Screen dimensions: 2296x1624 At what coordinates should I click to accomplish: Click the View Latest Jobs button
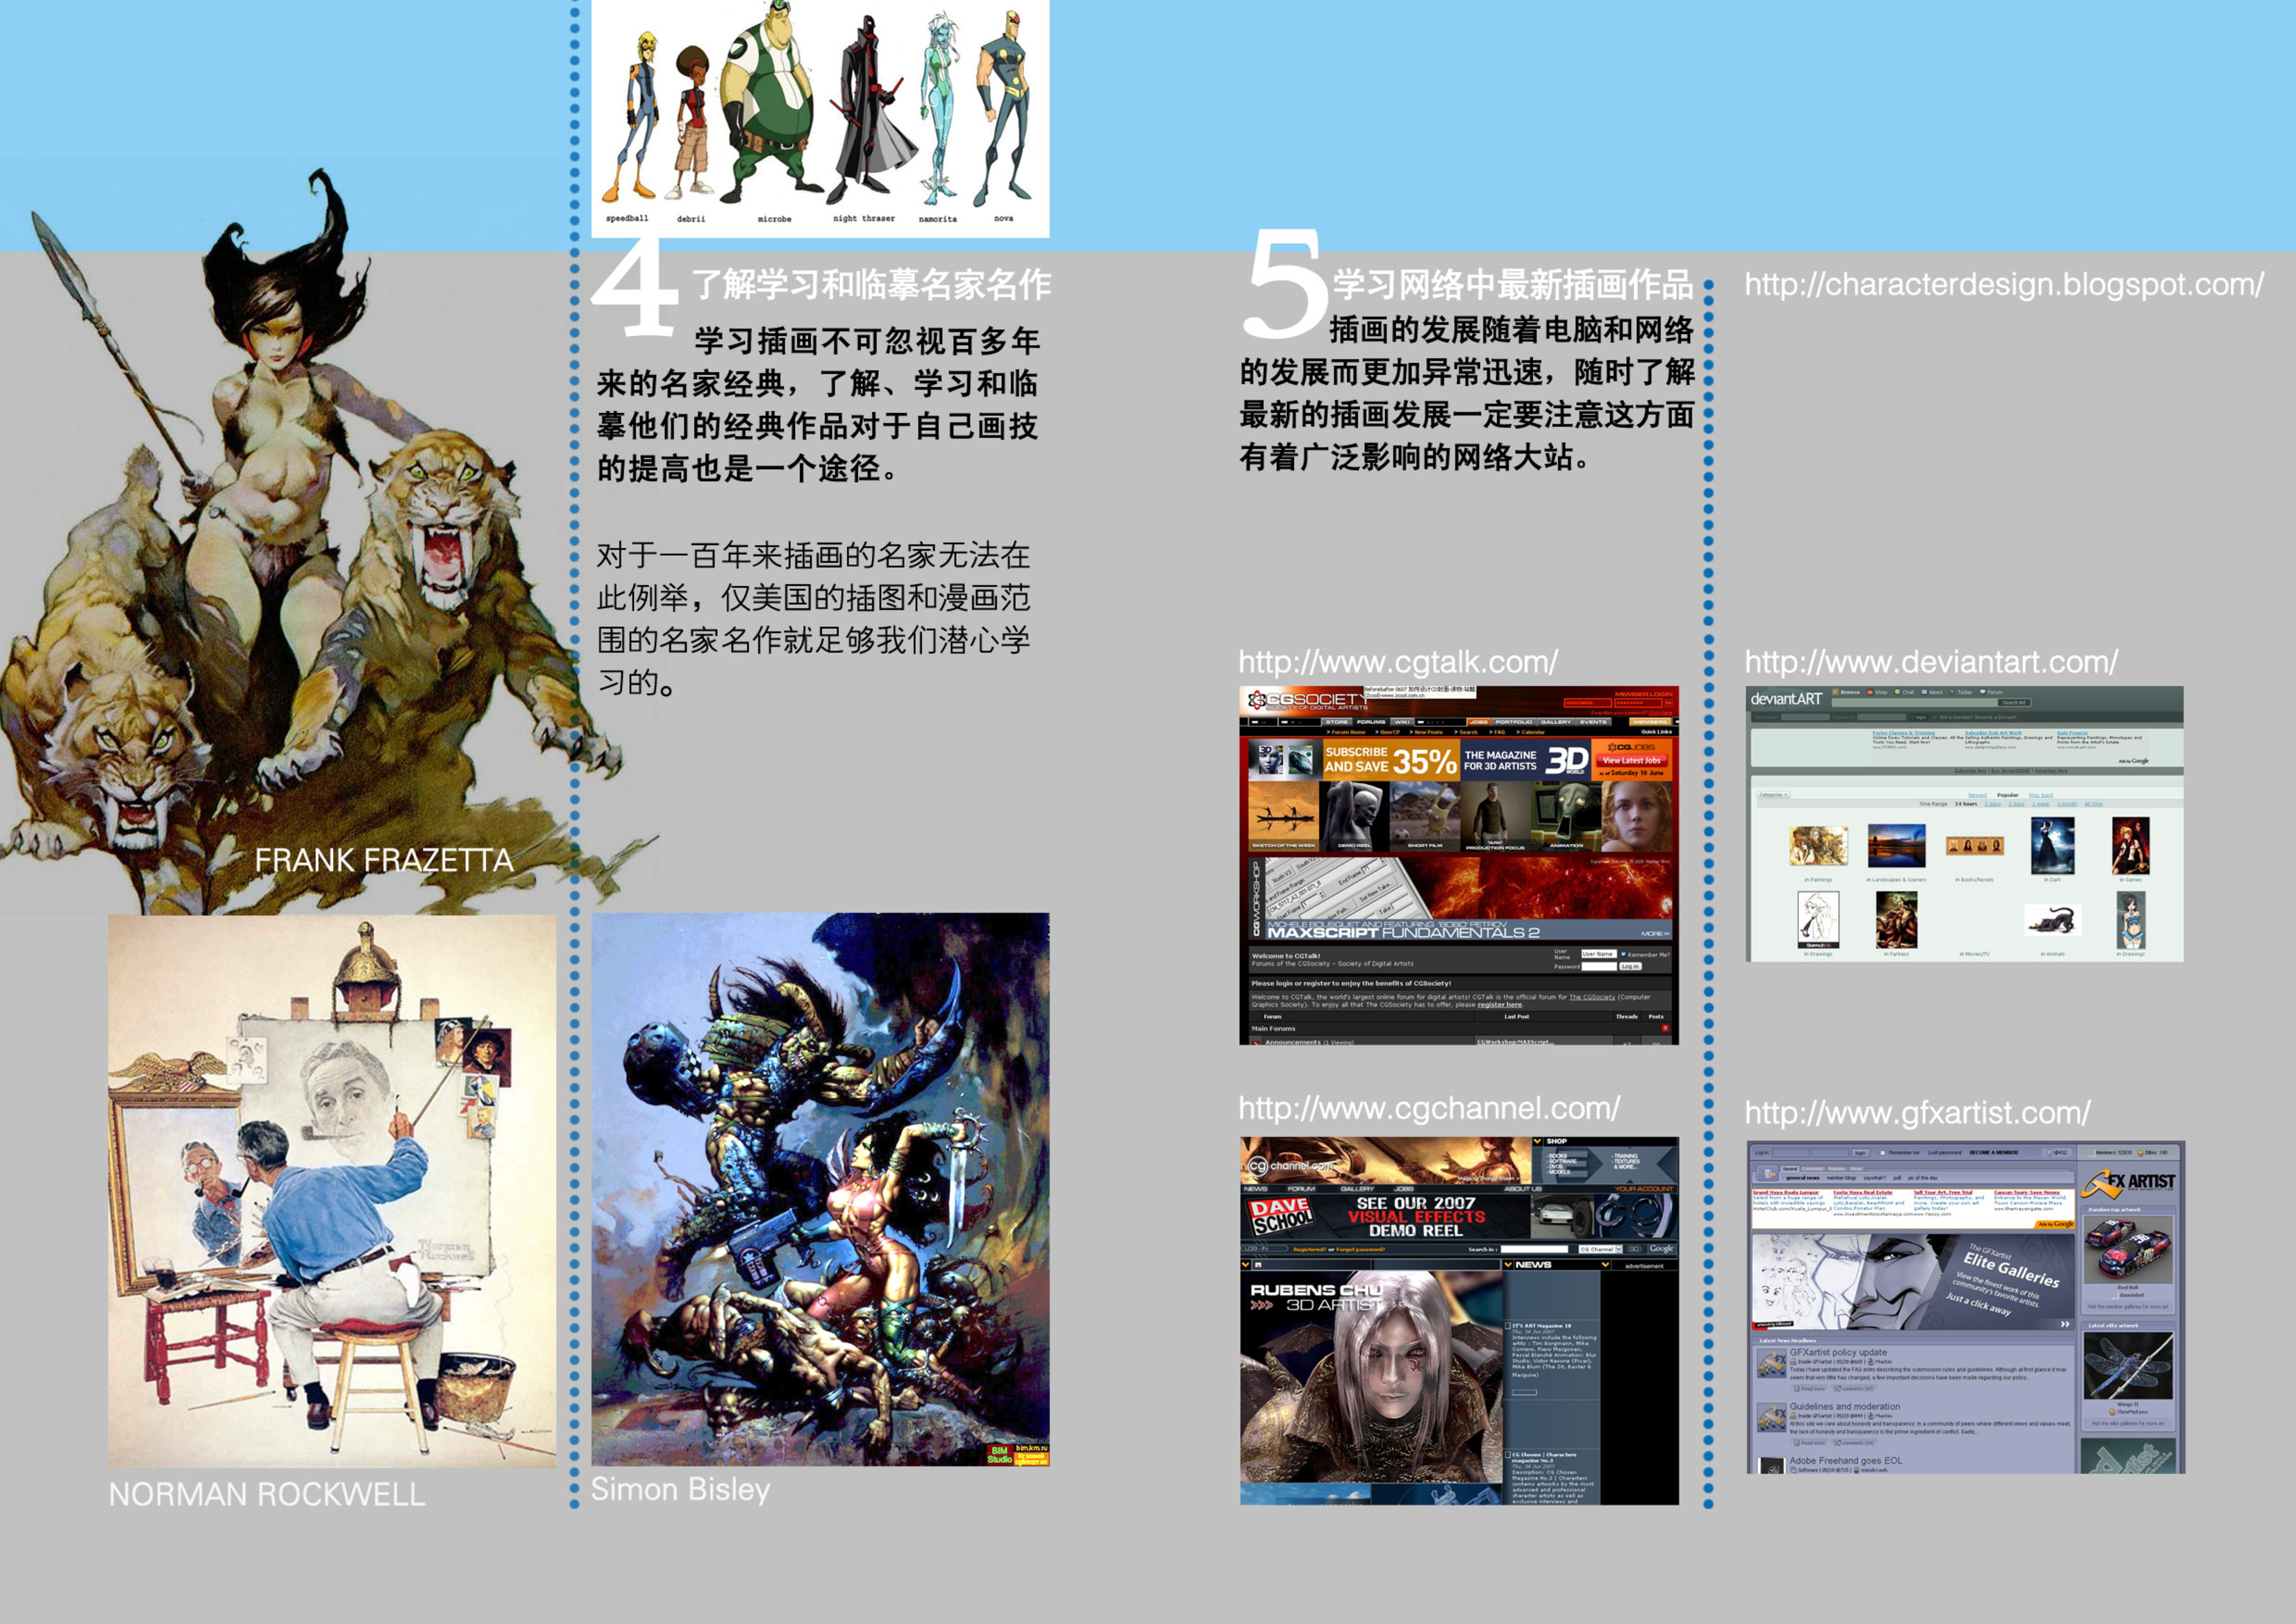coord(1632,761)
